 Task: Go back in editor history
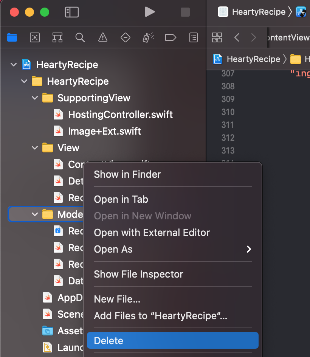237,37
